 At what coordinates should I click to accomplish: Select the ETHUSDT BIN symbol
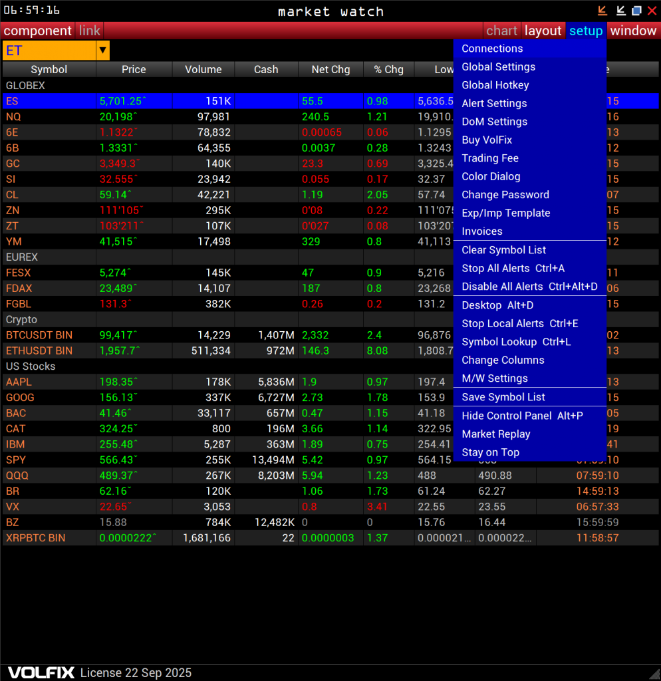tap(39, 351)
